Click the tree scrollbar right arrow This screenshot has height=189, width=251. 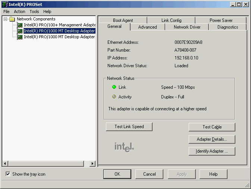[92, 164]
